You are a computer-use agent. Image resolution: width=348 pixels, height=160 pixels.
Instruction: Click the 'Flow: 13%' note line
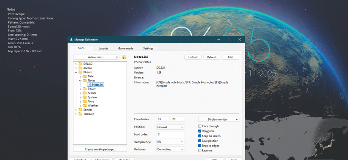point(15,31)
